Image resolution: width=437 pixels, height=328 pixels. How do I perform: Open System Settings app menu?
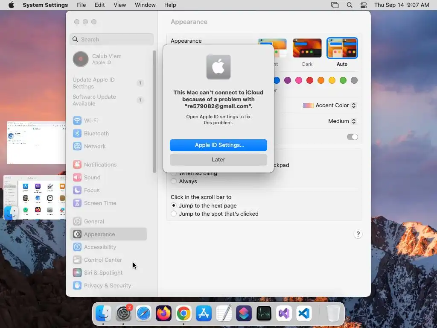[45, 5]
